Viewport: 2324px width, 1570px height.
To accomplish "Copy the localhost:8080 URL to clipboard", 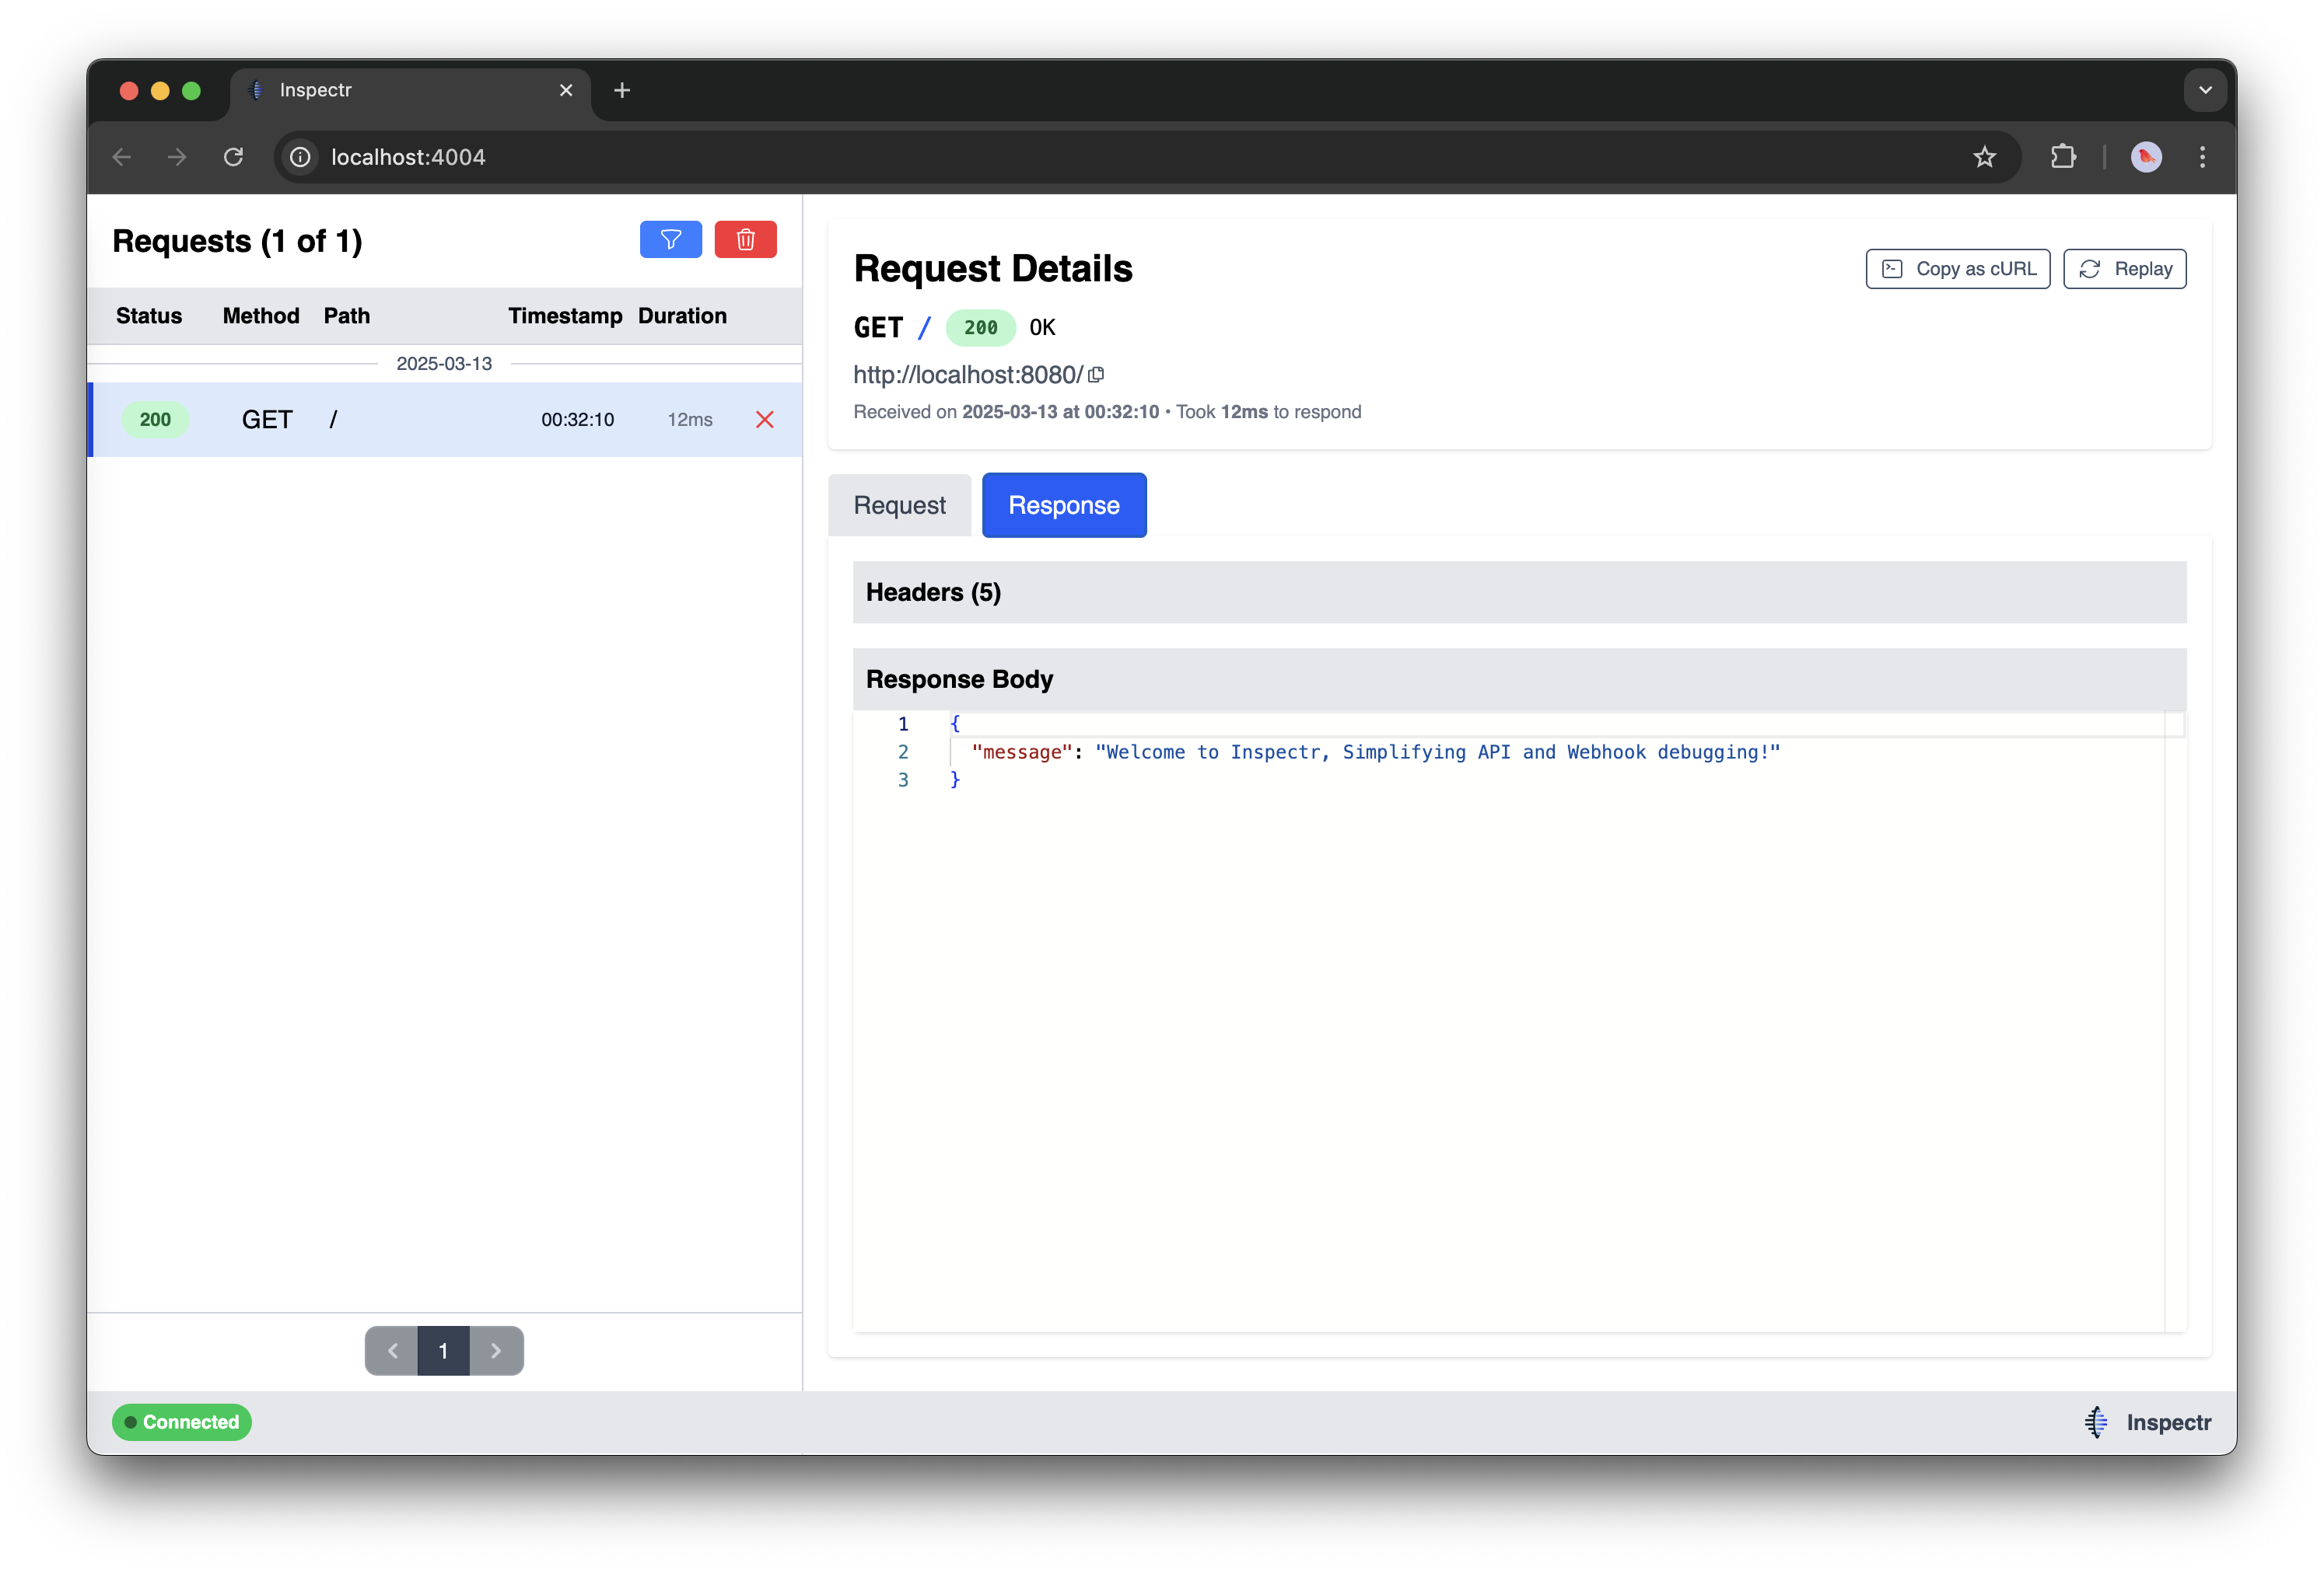I will coord(1096,375).
